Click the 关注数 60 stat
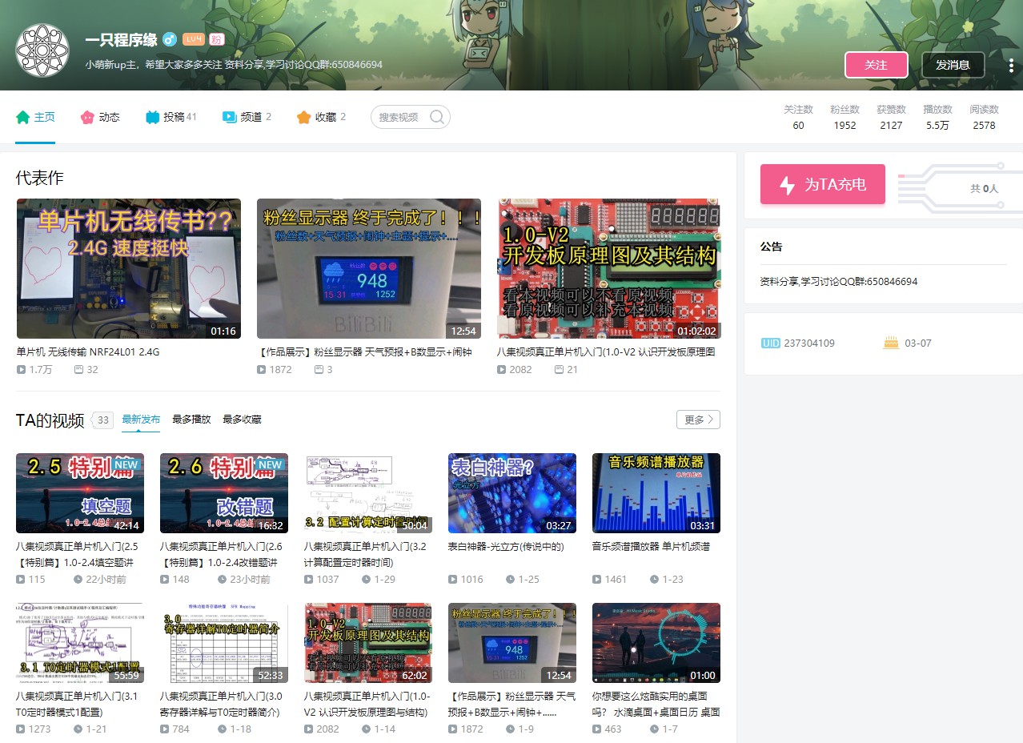1023x743 pixels. tap(798, 117)
